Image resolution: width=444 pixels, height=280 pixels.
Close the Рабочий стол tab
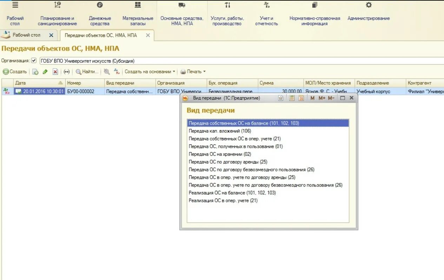[x=51, y=35]
